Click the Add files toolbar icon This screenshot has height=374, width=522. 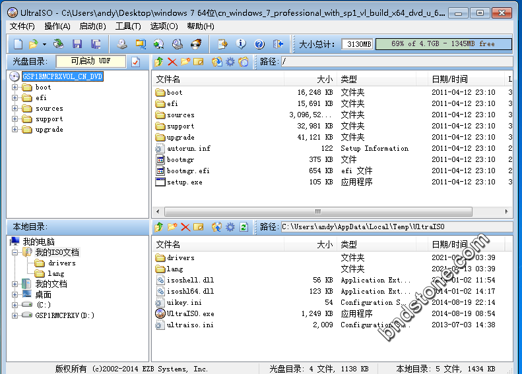(x=222, y=44)
